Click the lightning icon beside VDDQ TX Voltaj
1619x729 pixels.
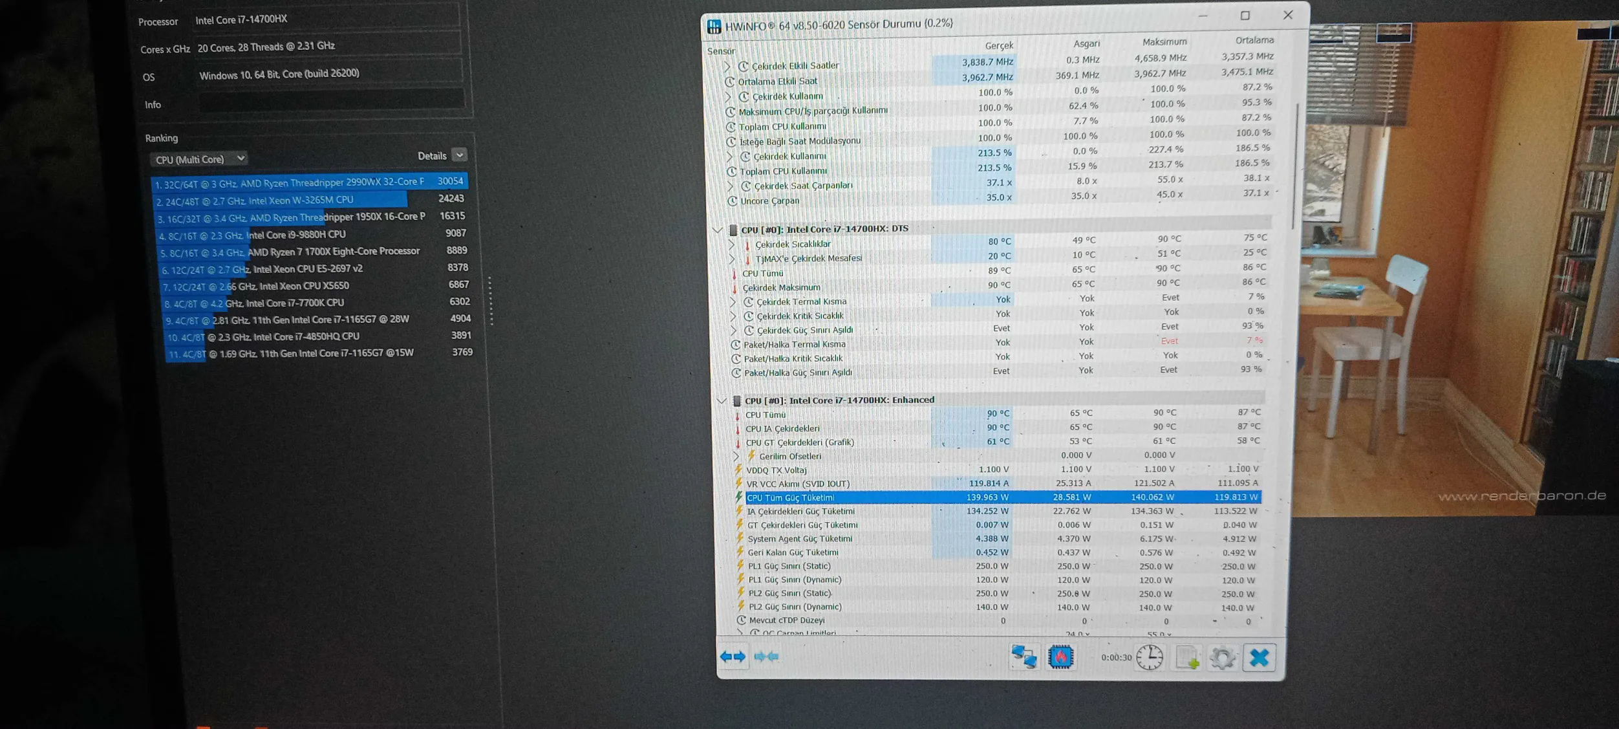[x=738, y=470]
